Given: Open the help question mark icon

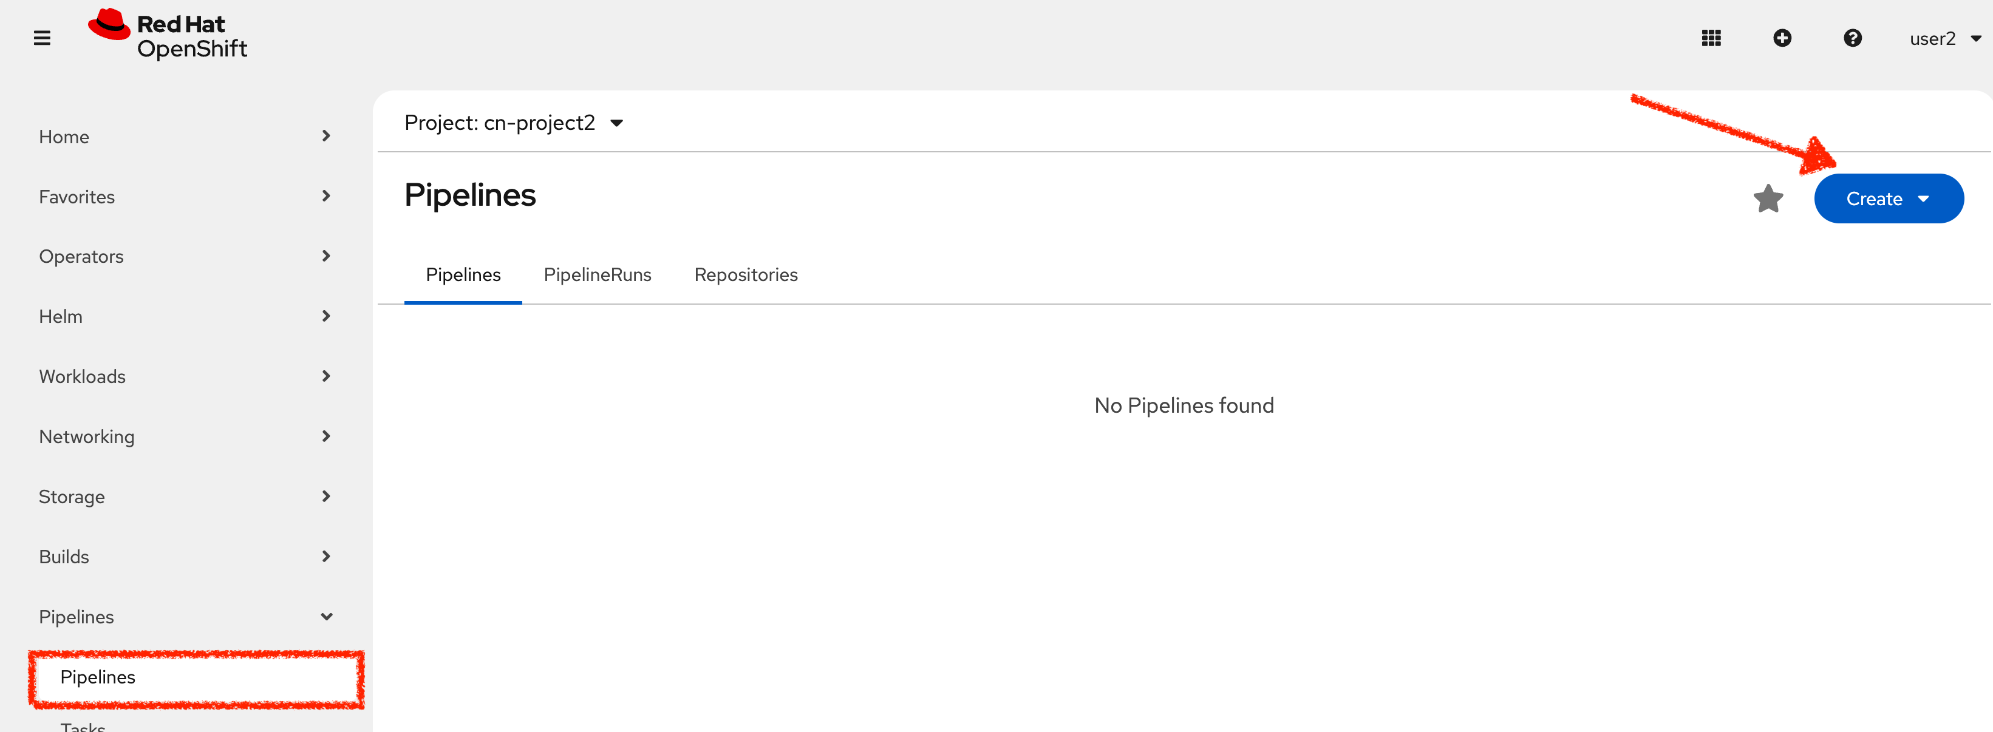Looking at the screenshot, I should (x=1853, y=38).
